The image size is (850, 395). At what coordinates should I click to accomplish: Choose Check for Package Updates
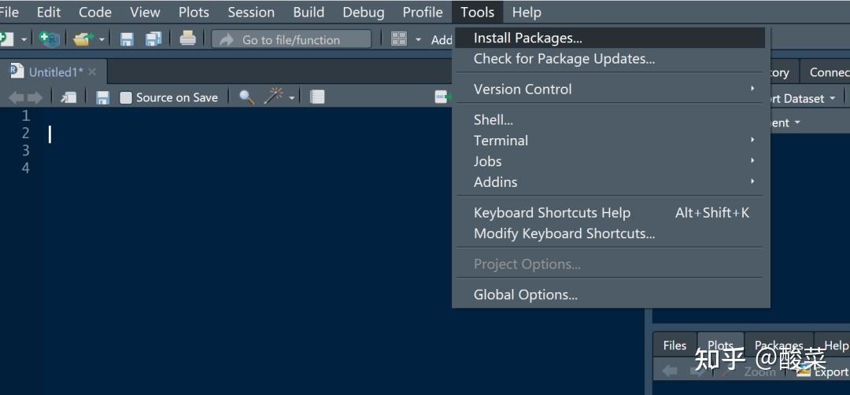point(564,59)
